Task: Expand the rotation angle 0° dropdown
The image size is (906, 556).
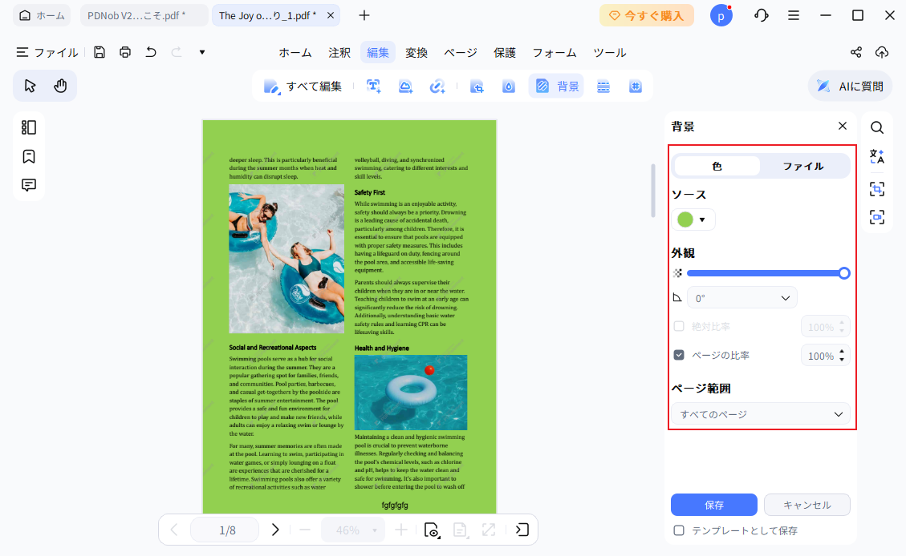Action: pyautogui.click(x=742, y=298)
